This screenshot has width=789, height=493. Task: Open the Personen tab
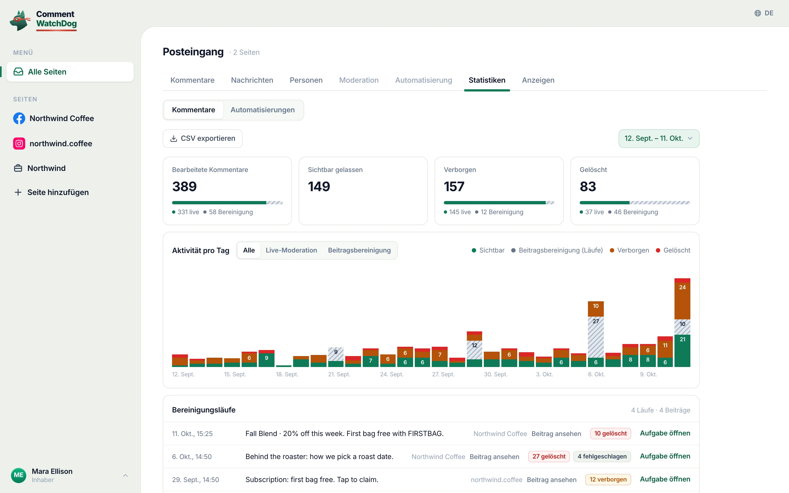point(306,80)
